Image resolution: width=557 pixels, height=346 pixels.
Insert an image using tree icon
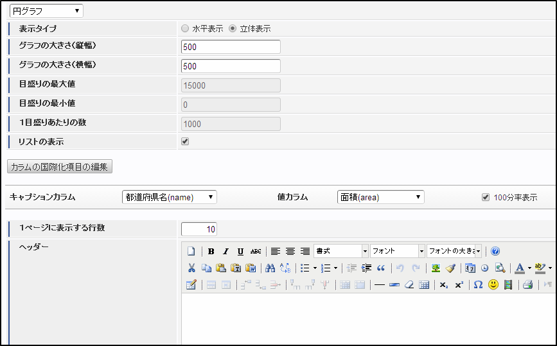click(436, 268)
